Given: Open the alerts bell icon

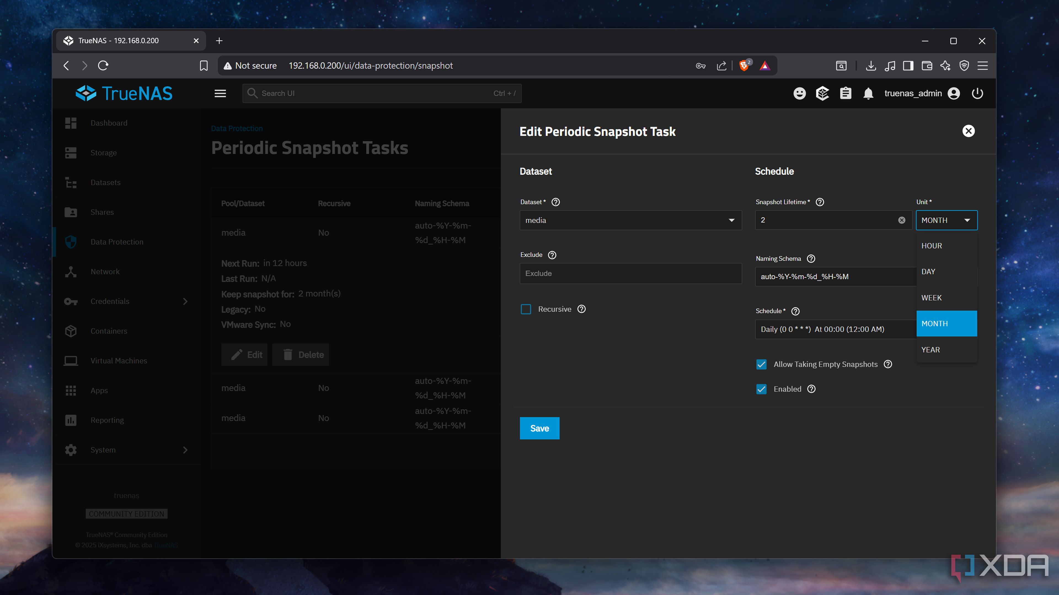Looking at the screenshot, I should (868, 94).
